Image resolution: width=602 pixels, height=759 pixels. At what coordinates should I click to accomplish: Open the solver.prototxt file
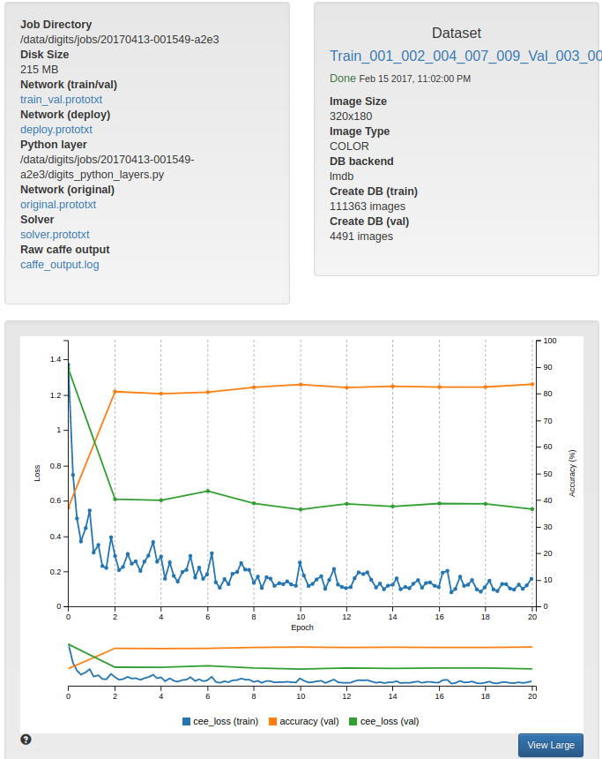(x=54, y=234)
